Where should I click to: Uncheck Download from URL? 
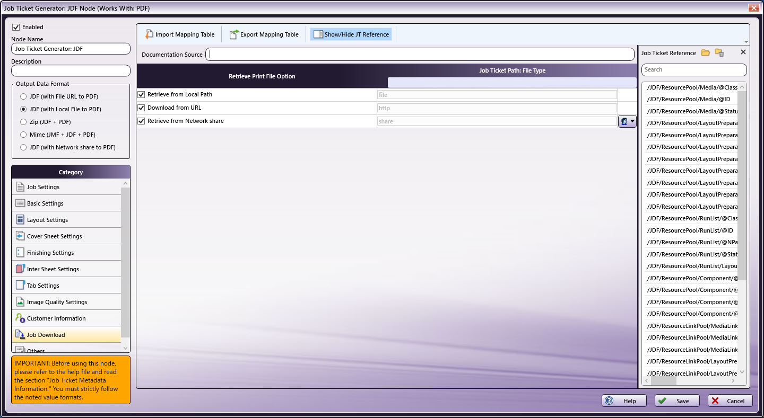[141, 108]
